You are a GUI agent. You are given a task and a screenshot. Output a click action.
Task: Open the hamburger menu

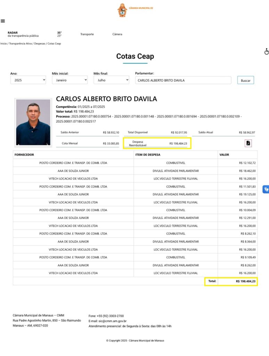point(3,21)
